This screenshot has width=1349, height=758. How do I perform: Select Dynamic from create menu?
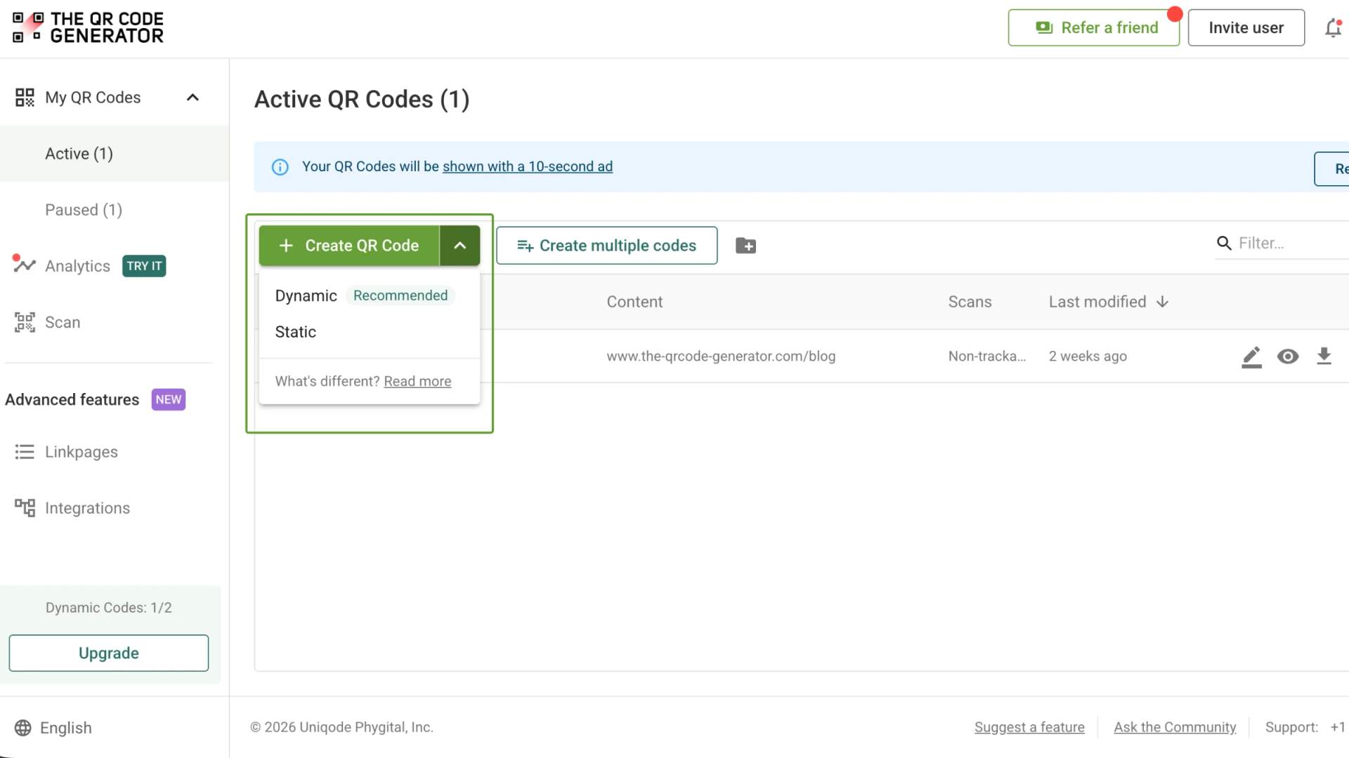[x=306, y=295]
